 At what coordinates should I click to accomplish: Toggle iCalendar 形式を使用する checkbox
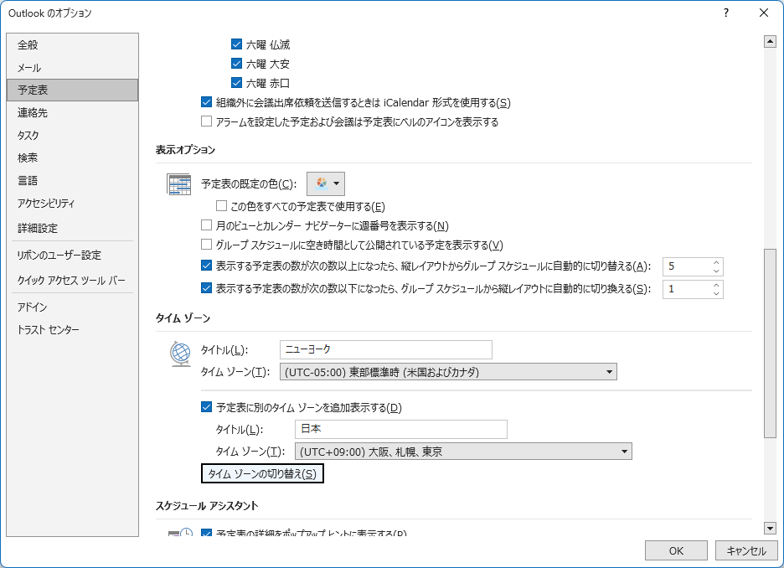206,102
